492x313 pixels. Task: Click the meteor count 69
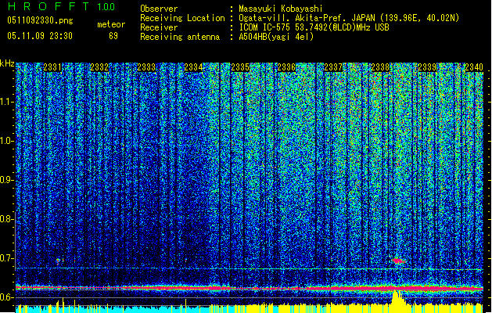click(x=113, y=36)
